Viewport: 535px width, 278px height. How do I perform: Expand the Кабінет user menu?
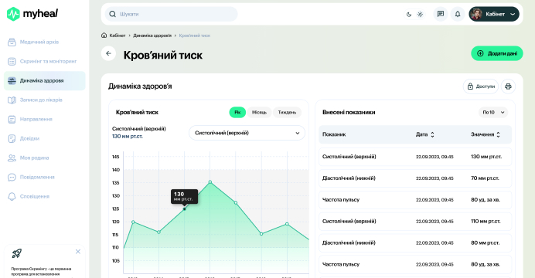coord(494,15)
